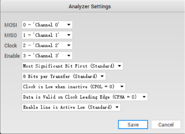Open the Clock inactive state (CPOL) dropdown
This screenshot has width=185, height=134.
[x=73, y=86]
